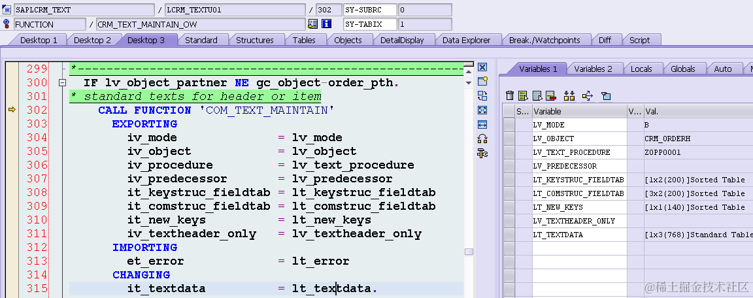Screen dimensions: 753x298
Task: Click the bottom tool-sidebar icon with red letters
Action: coord(482,153)
